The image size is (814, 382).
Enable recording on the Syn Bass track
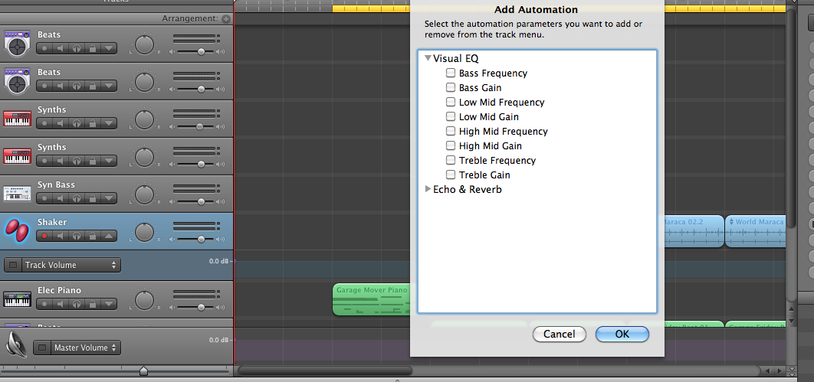point(44,198)
